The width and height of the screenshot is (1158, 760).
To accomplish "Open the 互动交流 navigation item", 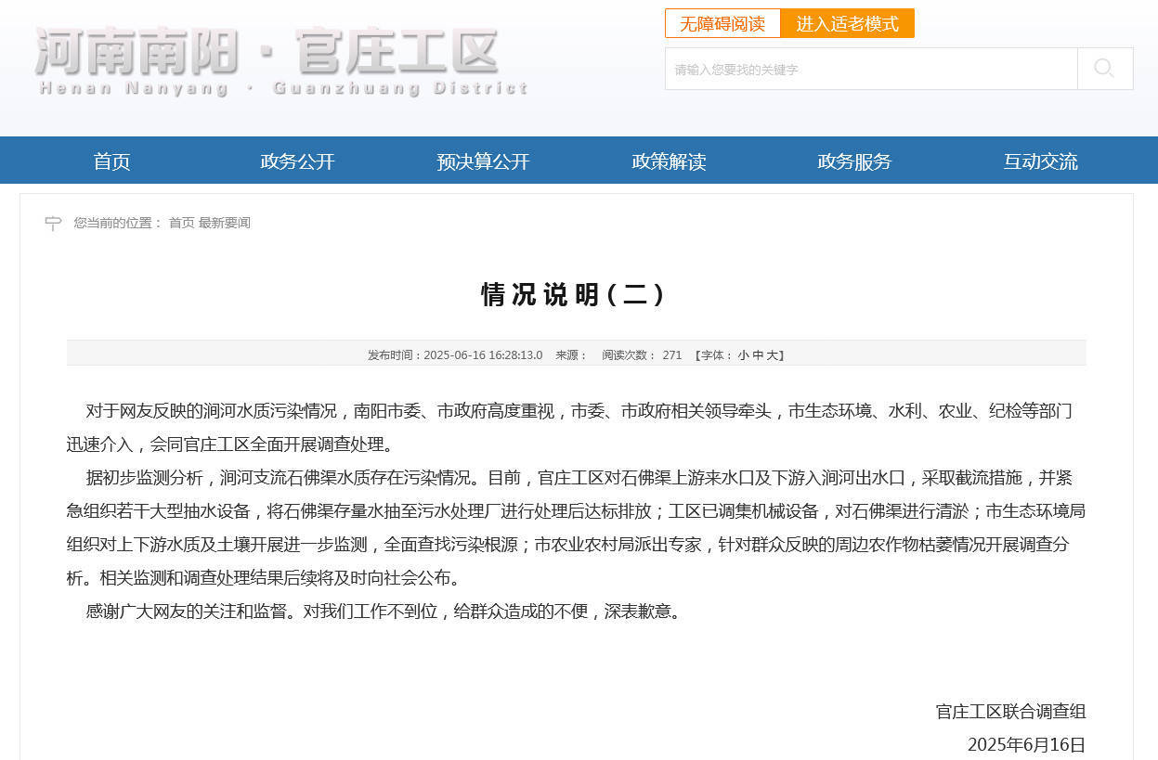I will (x=1040, y=161).
